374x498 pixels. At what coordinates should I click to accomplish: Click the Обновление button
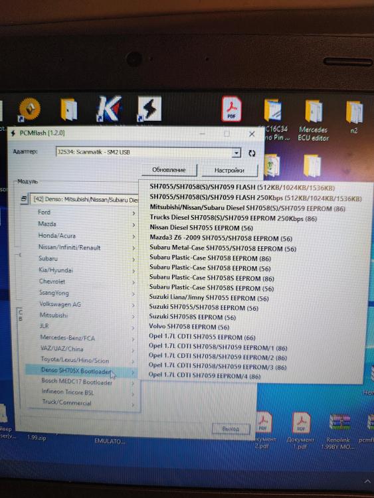pyautogui.click(x=169, y=170)
